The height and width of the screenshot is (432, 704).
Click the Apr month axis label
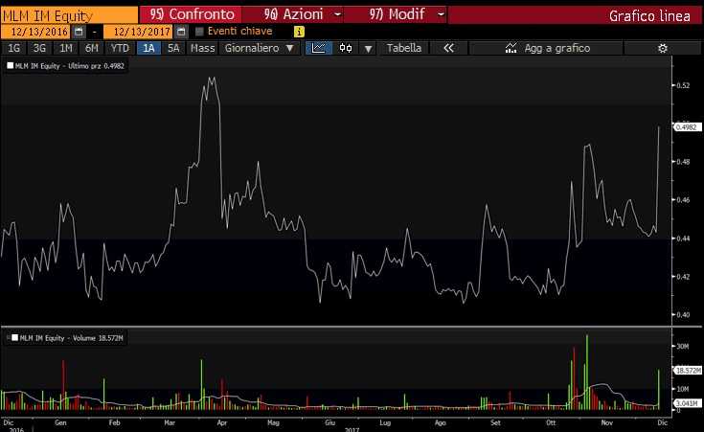(222, 422)
